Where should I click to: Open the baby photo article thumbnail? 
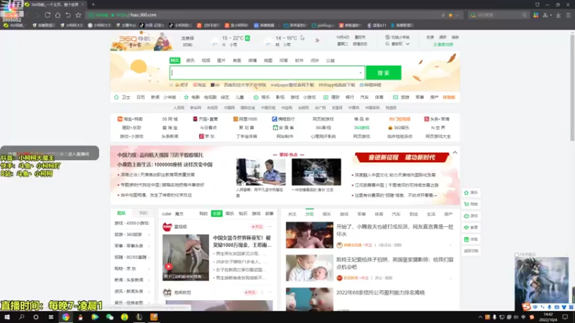310,268
